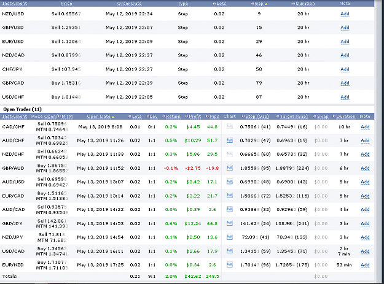Open the chart icon for NZD/JPY trade
The image size is (384, 284).
tap(229, 237)
